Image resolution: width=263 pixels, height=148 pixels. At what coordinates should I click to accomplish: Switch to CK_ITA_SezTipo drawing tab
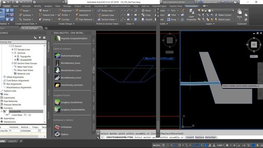(30, 28)
